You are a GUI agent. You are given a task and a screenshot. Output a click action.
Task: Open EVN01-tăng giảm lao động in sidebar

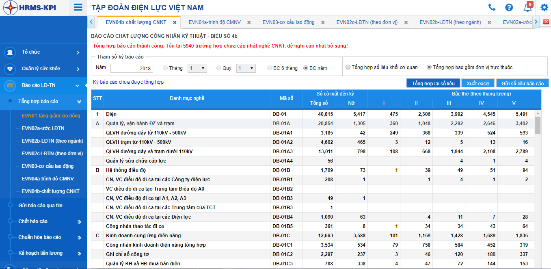[51, 116]
